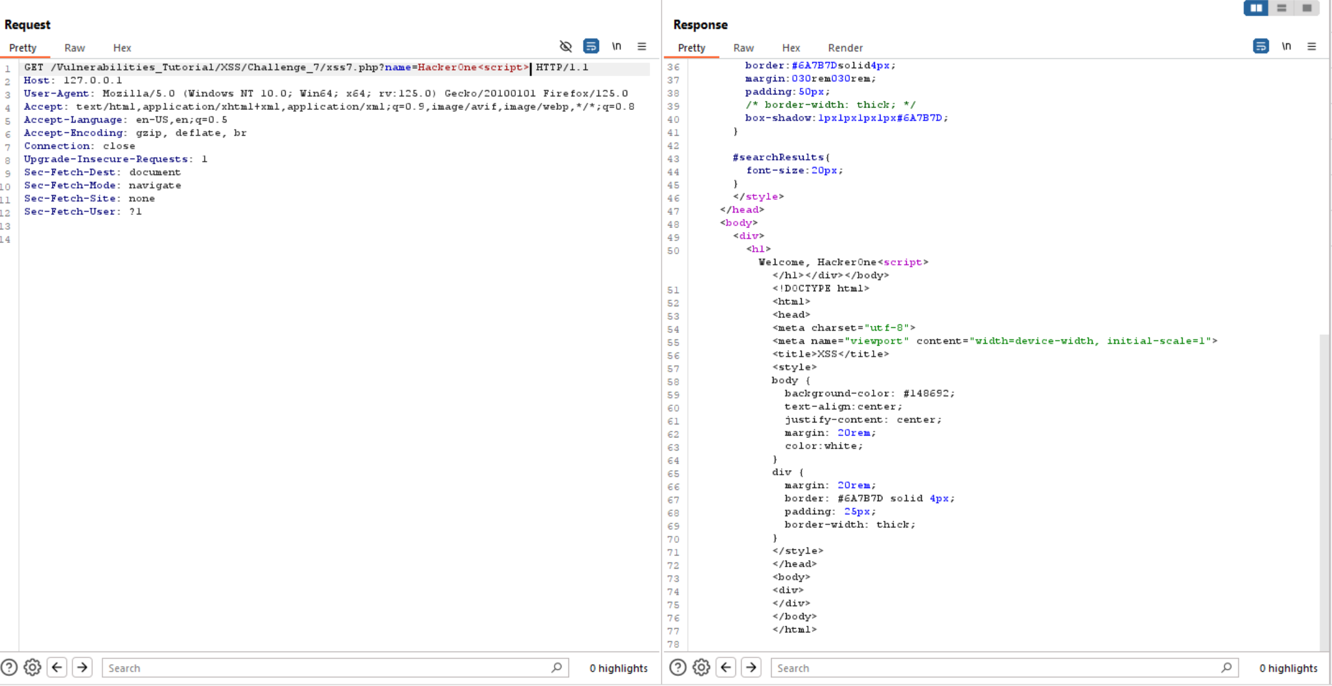Click the Sec-Fetch-Site: none header
Viewport: 1332px width, 686px height.
89,199
